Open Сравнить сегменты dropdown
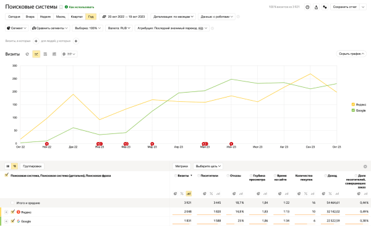Viewport: 371px width, 226px height. pyautogui.click(x=50, y=28)
